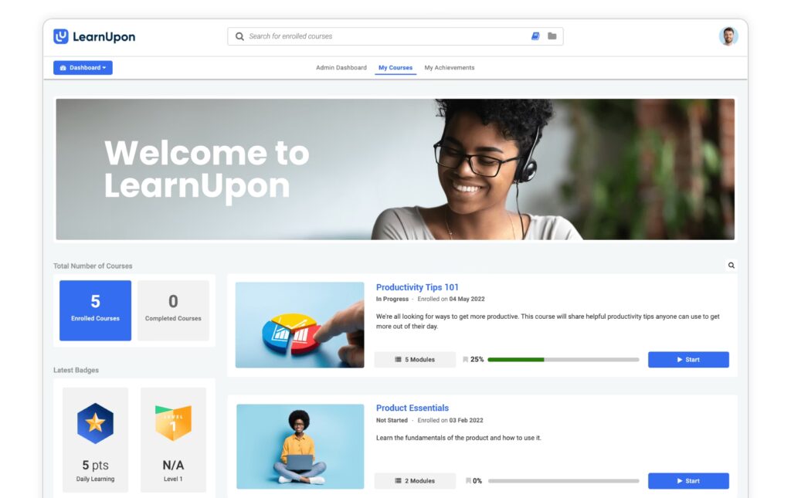Screen dimensions: 791x498
Task: Start the Product Essentials course
Action: [687, 481]
